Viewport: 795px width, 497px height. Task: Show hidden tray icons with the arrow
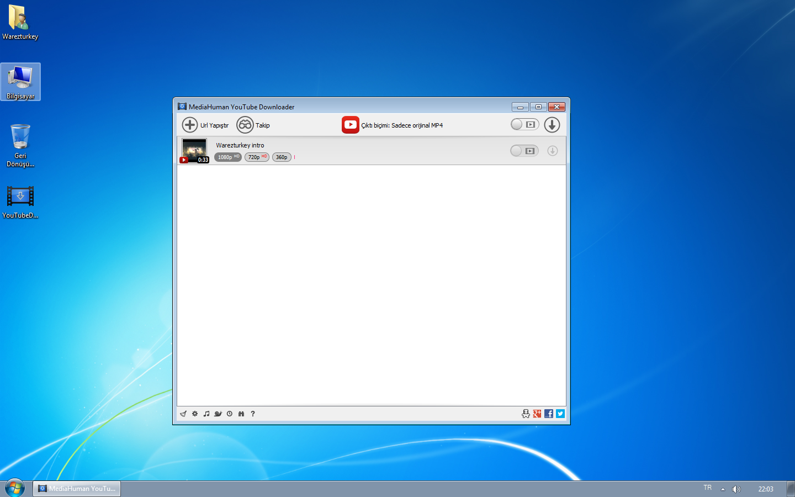click(723, 489)
